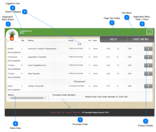Select Achillea "Terracotta" variety text
This screenshot has width=156, height=132.
point(36,86)
